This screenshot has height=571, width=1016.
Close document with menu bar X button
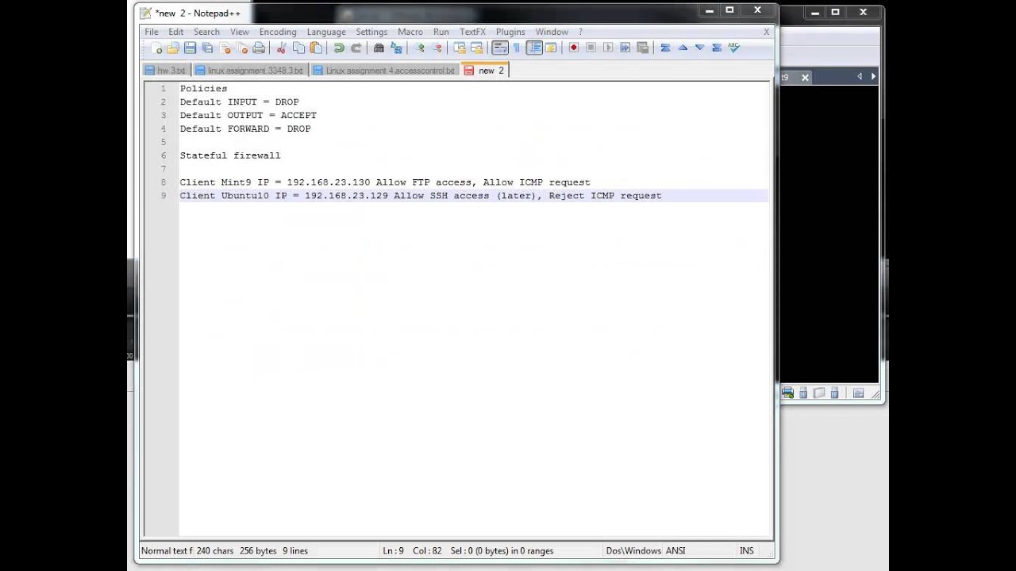[766, 32]
